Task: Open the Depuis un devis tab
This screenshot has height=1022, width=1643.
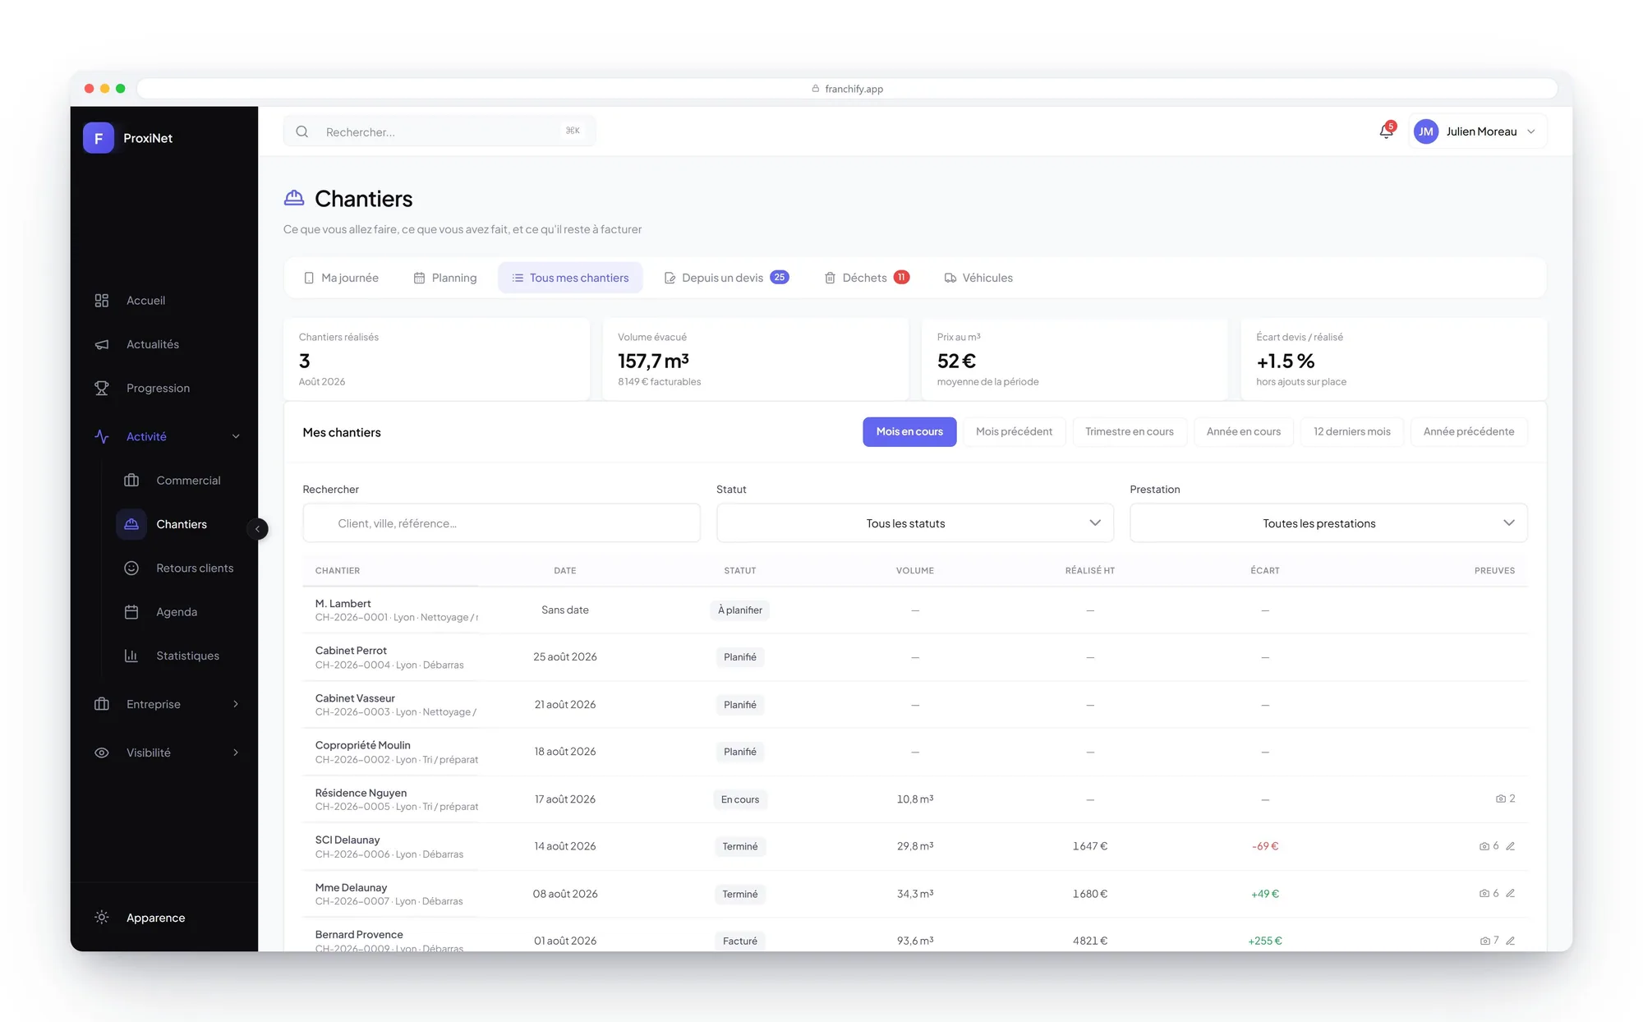Action: coord(726,278)
